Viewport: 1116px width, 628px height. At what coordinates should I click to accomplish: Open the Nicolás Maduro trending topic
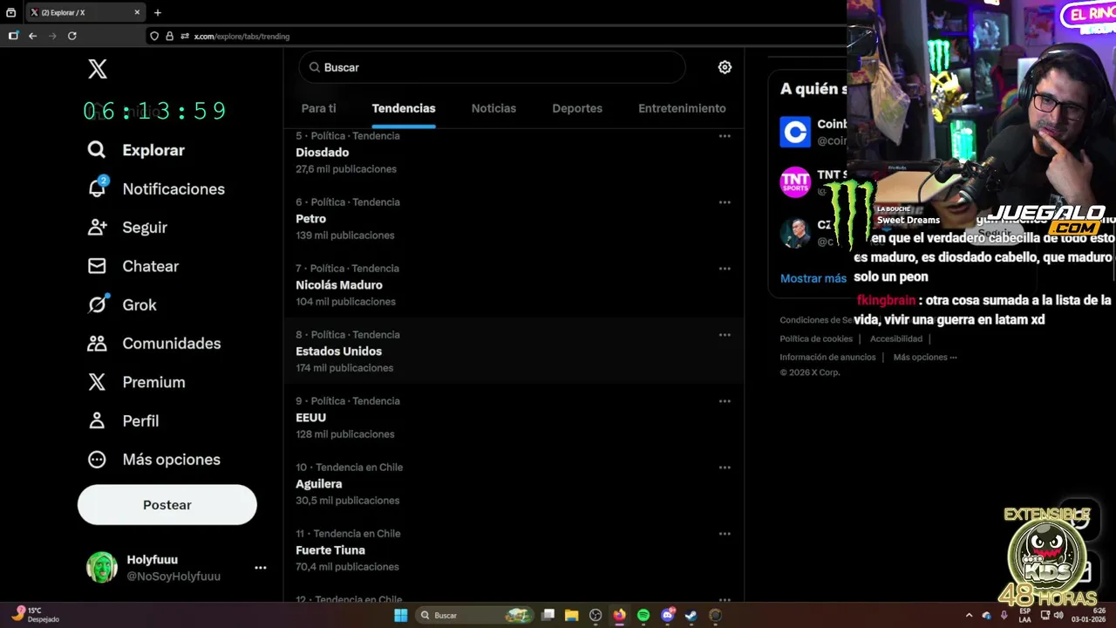pos(514,285)
